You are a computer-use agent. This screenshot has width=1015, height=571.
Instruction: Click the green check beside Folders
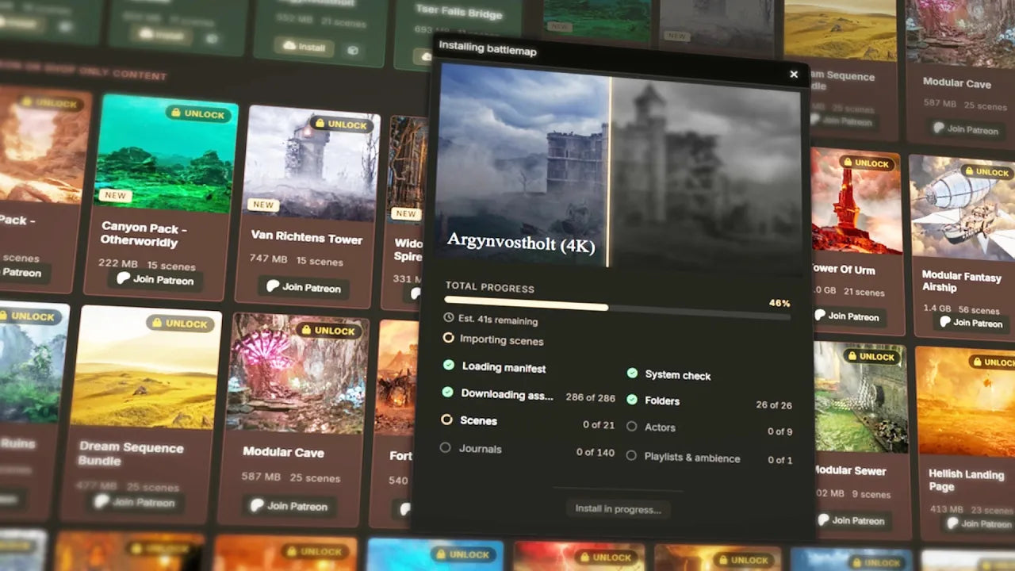632,400
